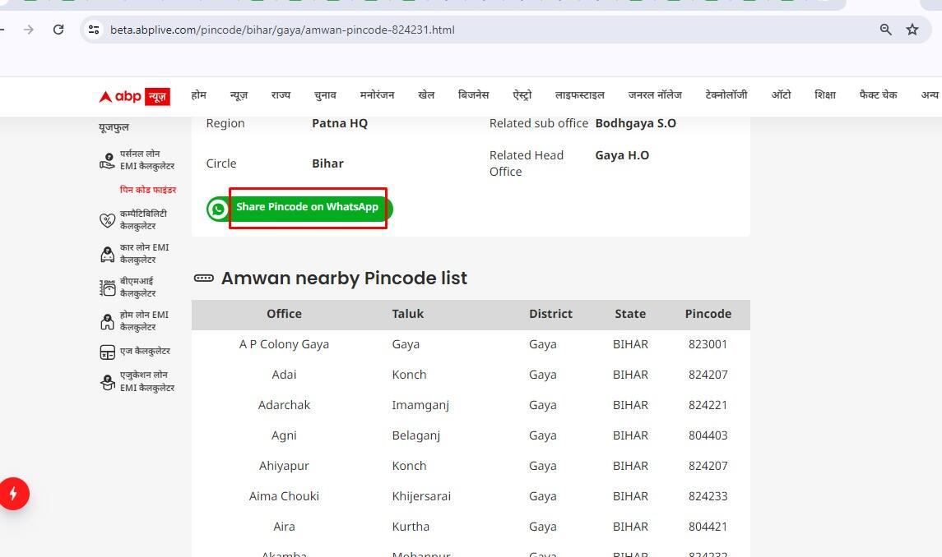Click the age calculator icon

pos(107,352)
